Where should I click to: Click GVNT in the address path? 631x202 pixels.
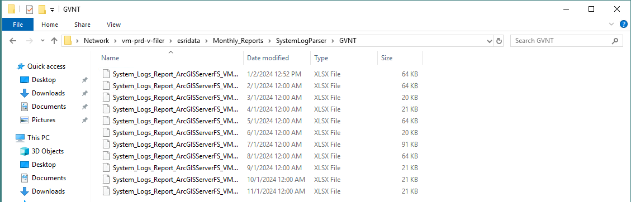tap(348, 41)
